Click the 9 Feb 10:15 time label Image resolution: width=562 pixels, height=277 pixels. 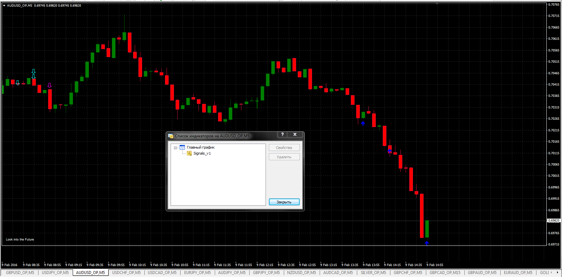click(137, 265)
